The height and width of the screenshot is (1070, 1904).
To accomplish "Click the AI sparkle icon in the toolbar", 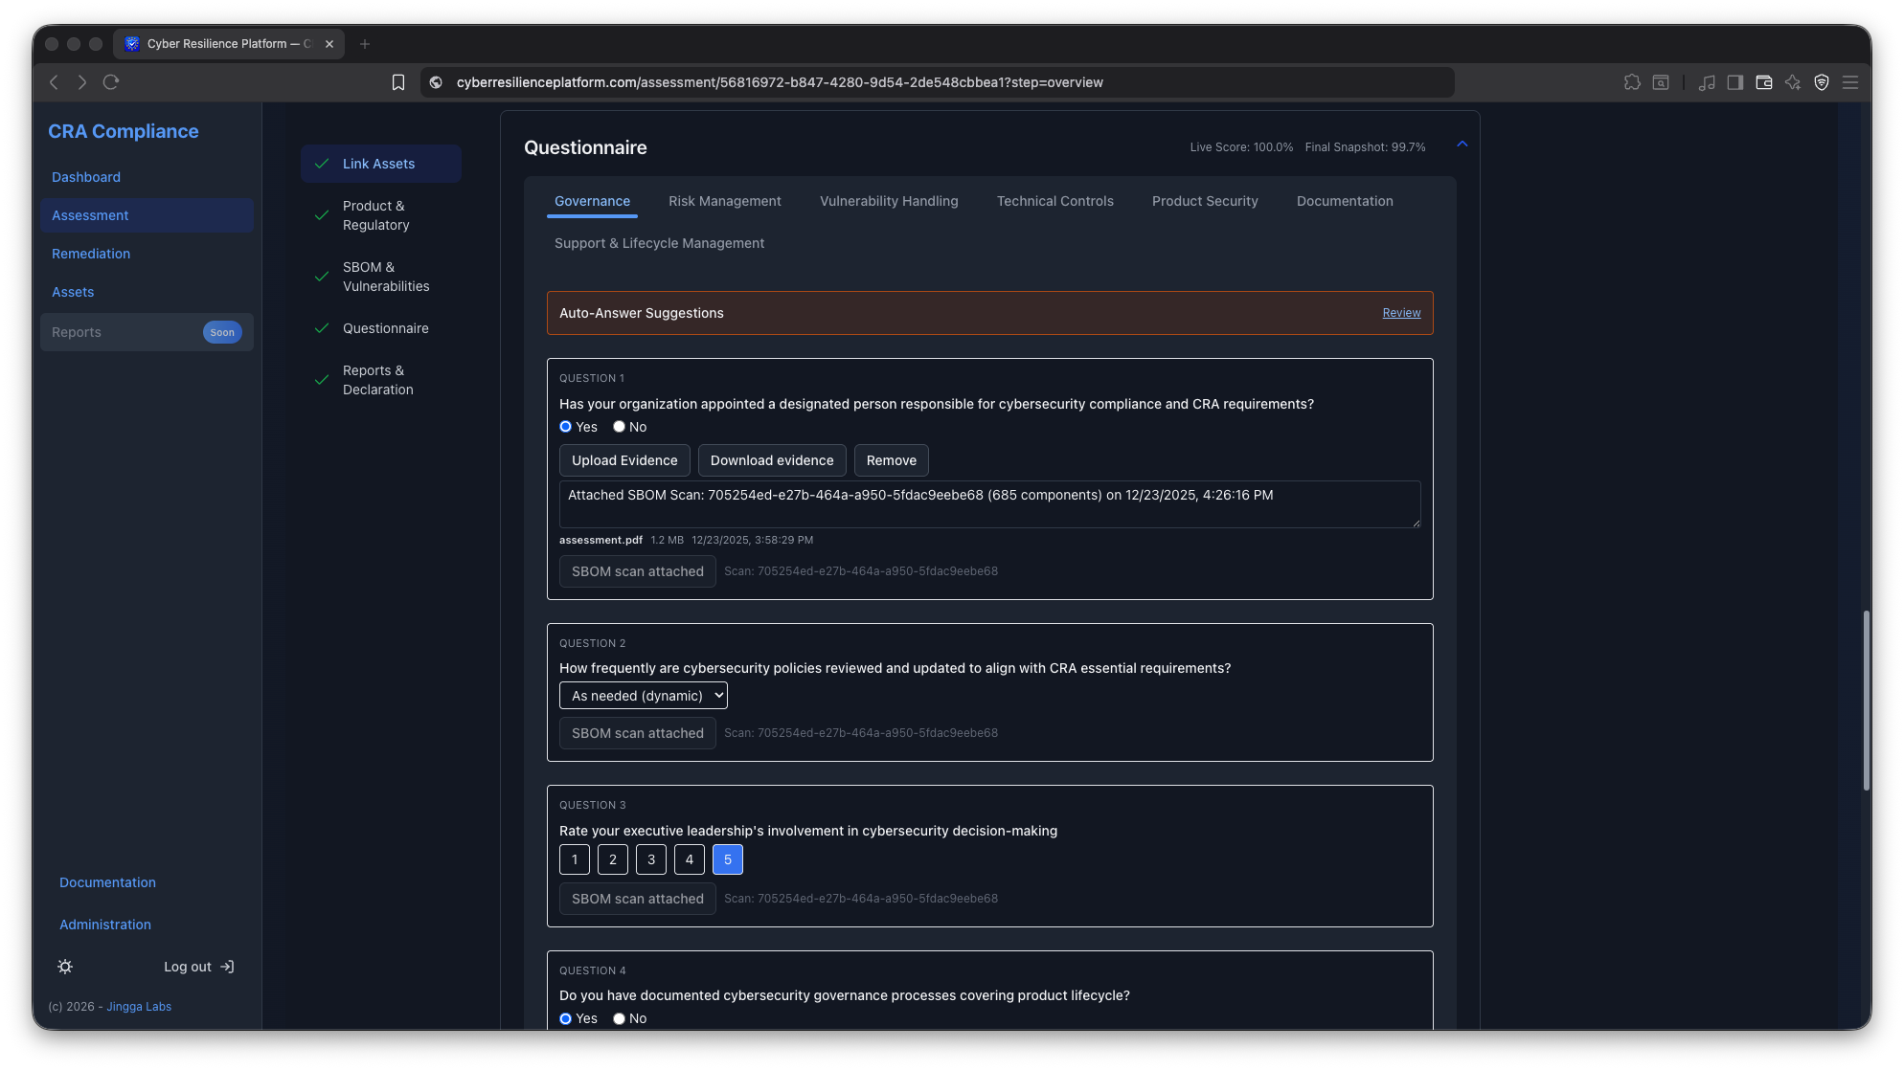I will [1792, 82].
